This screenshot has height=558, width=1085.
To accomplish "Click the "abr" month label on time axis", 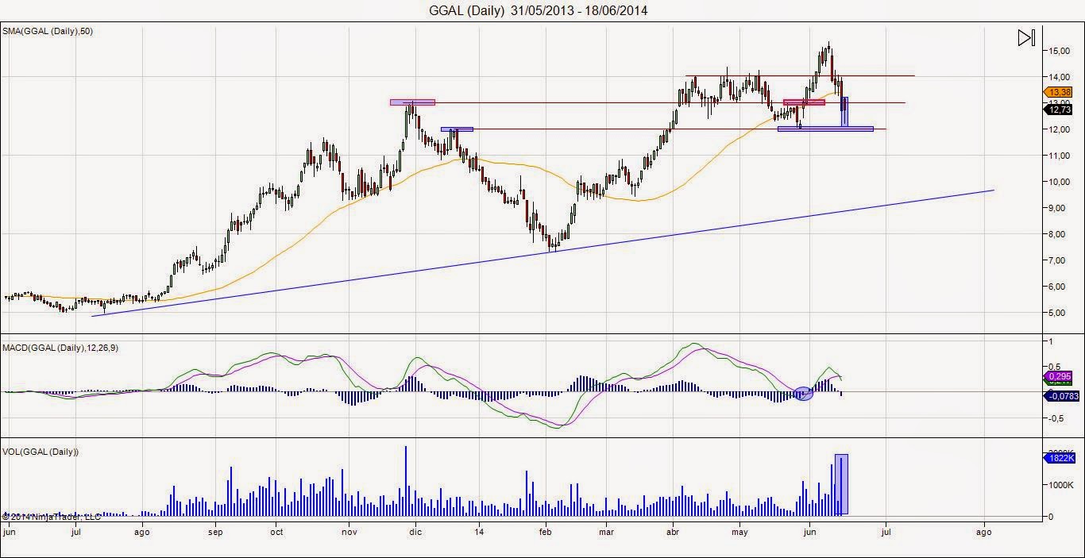I will click(x=674, y=533).
